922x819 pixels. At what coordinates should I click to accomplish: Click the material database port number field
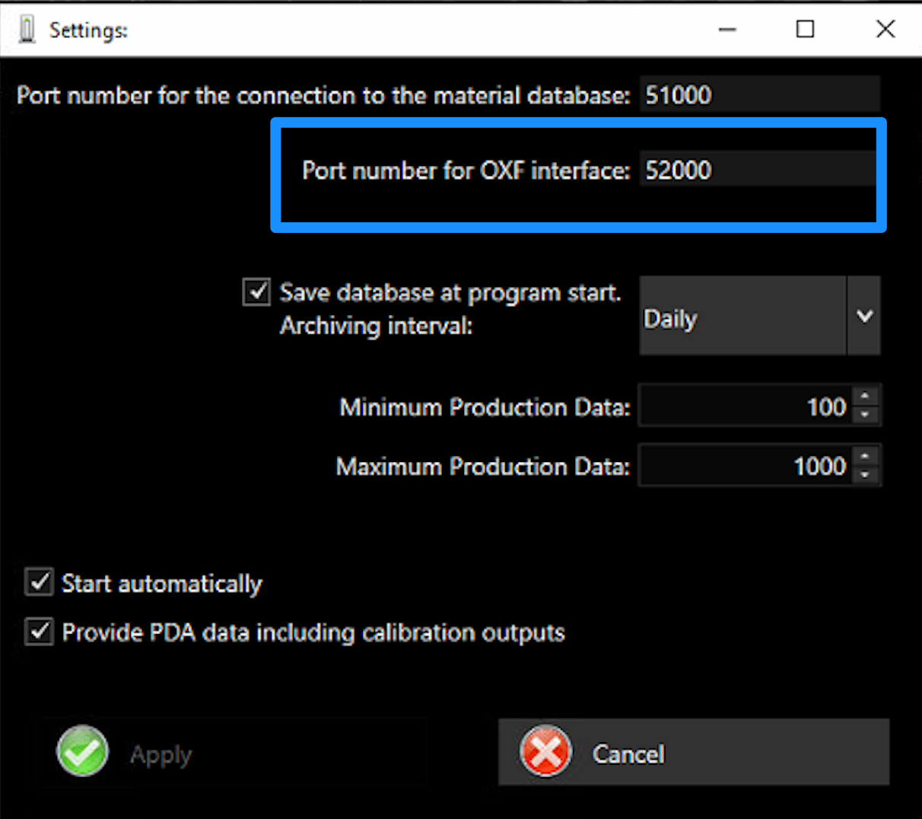click(x=758, y=95)
